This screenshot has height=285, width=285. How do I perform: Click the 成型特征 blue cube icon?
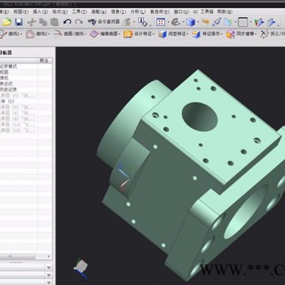(162, 34)
